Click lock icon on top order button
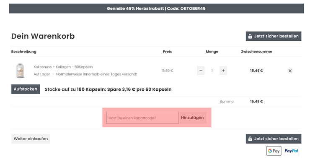Screen dimensions: 310x160 pos(250,36)
